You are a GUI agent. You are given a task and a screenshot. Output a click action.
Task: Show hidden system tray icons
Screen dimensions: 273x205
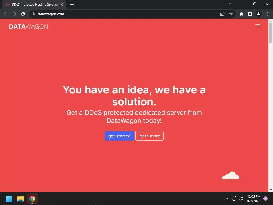[x=227, y=199]
